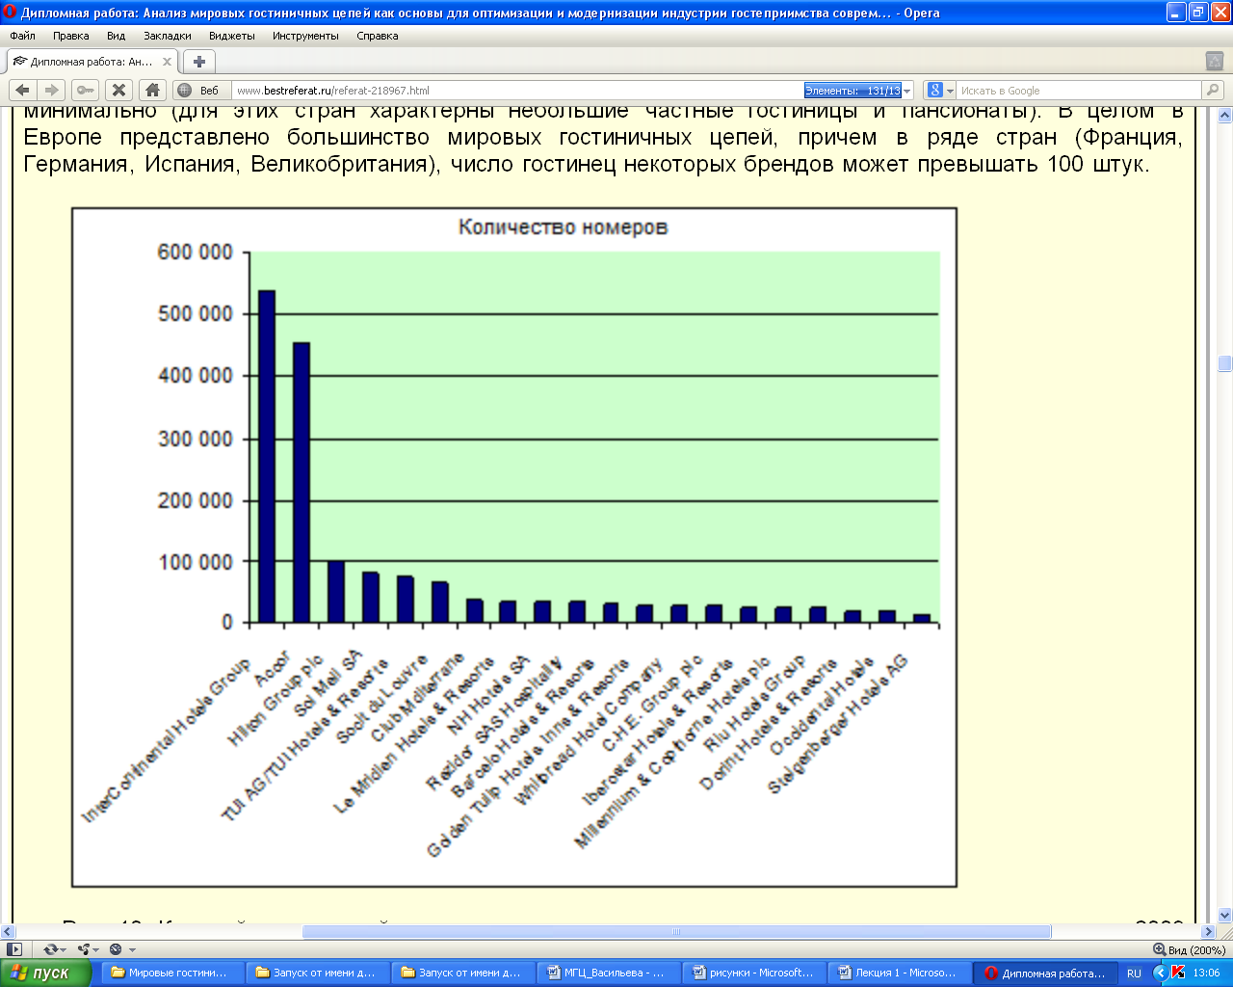Go forward with the Forward arrow button
Image resolution: width=1233 pixels, height=987 pixels.
[x=52, y=90]
